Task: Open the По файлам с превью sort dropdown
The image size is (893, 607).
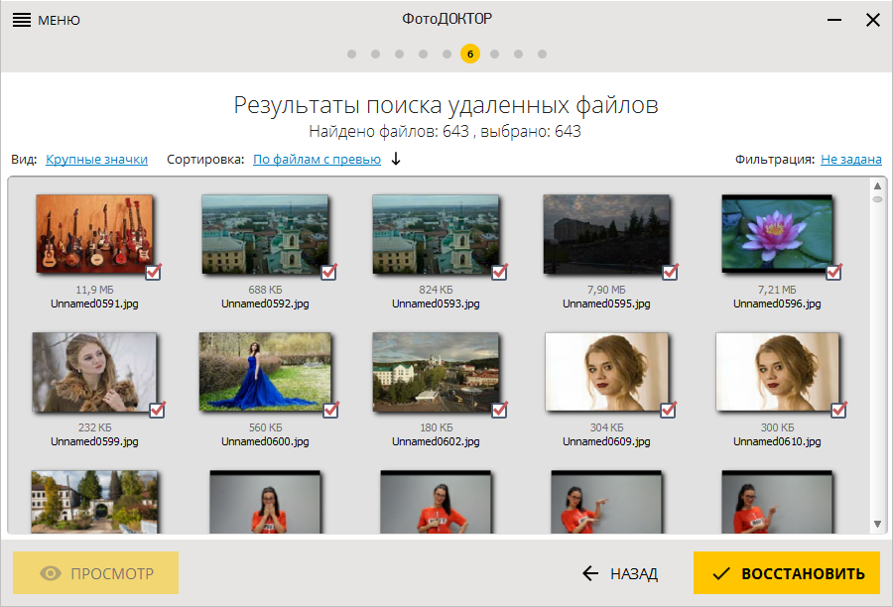Action: [317, 159]
